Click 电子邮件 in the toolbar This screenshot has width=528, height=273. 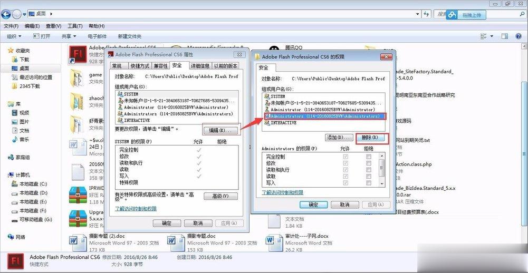coord(97,36)
